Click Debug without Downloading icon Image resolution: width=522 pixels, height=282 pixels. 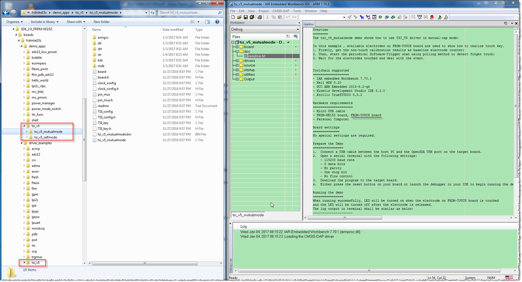pos(446,17)
